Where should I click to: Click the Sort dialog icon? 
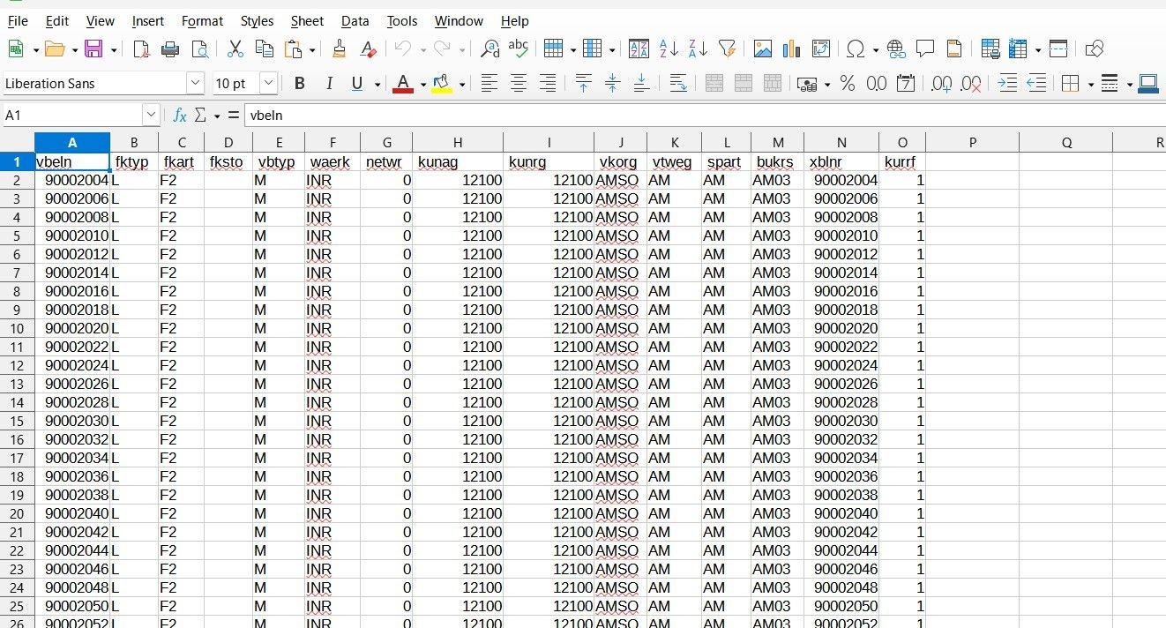point(639,49)
